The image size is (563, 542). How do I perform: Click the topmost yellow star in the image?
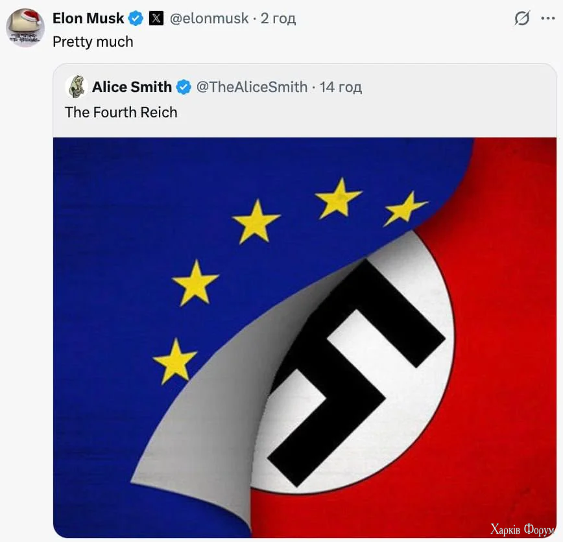click(x=338, y=197)
